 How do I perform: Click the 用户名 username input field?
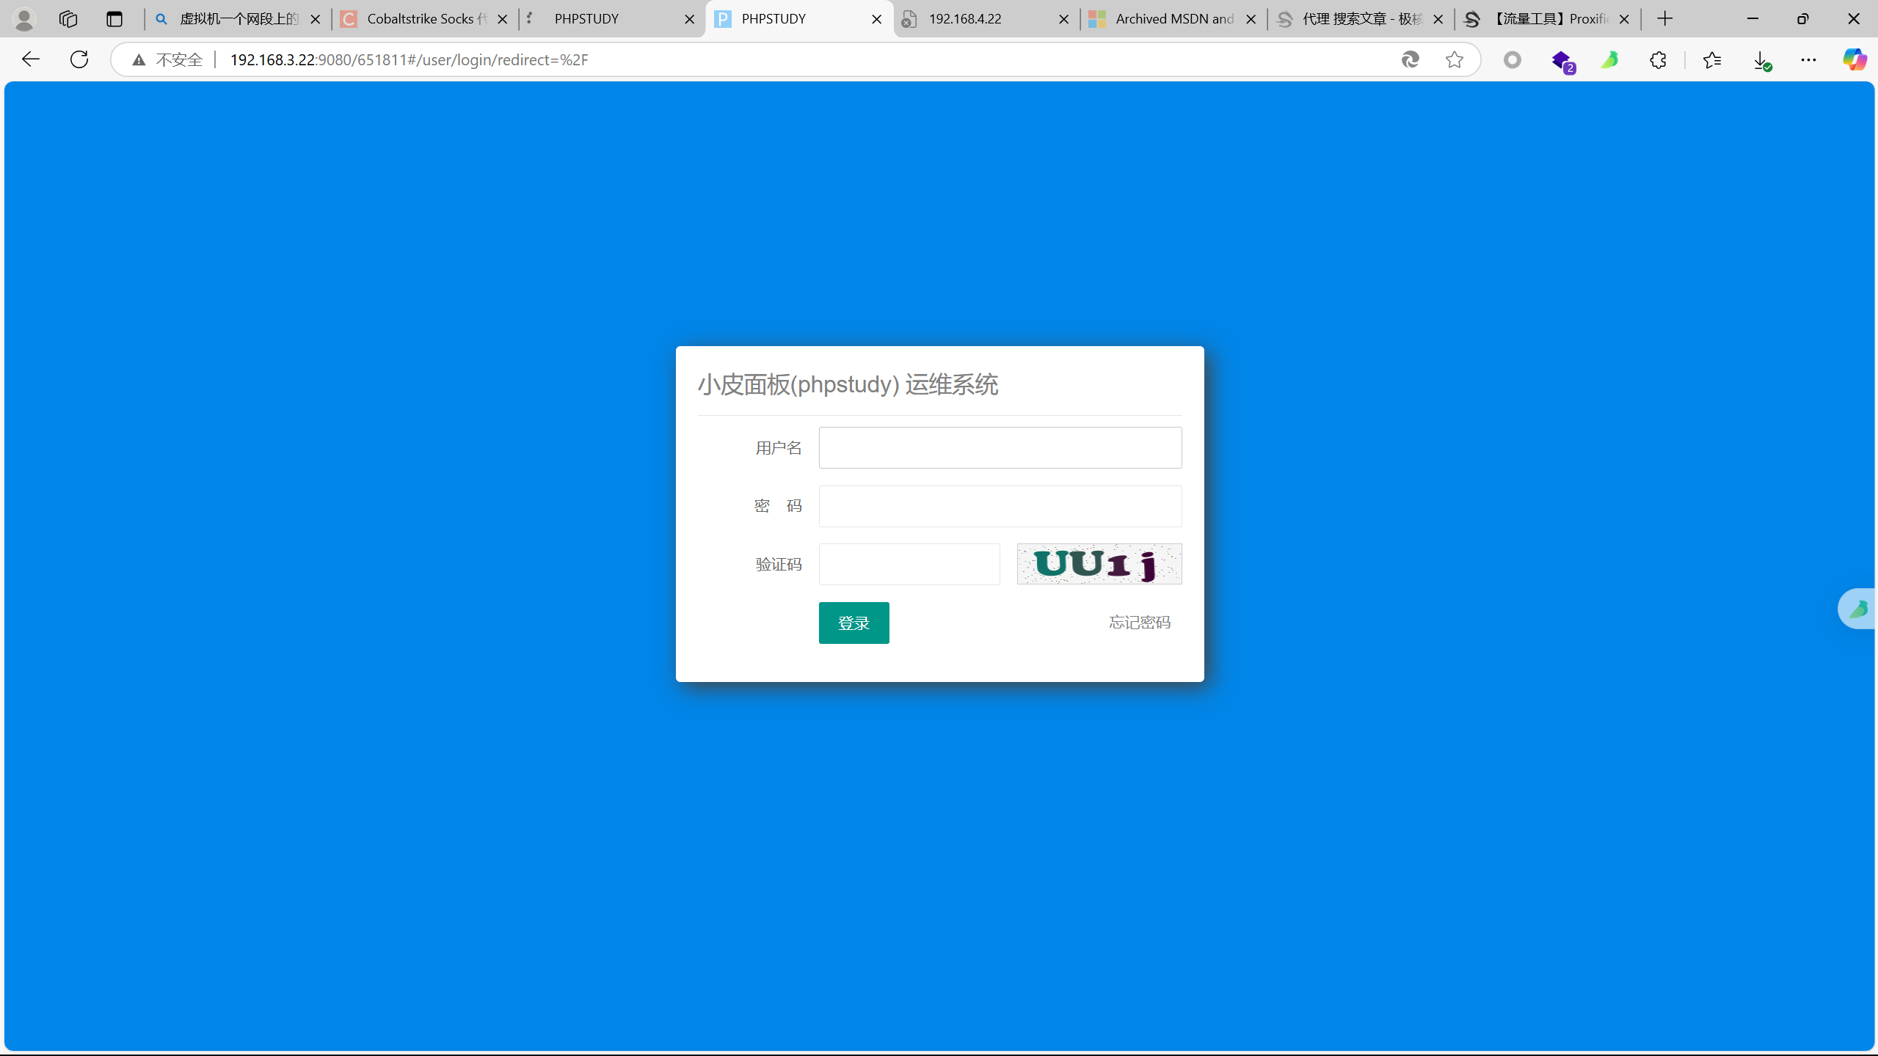point(1000,447)
